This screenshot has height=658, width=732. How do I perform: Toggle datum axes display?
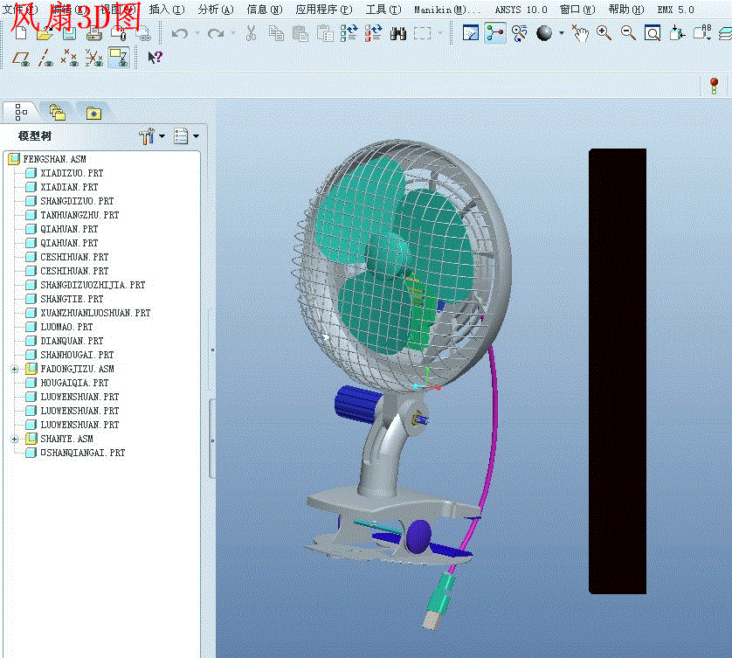pyautogui.click(x=45, y=58)
